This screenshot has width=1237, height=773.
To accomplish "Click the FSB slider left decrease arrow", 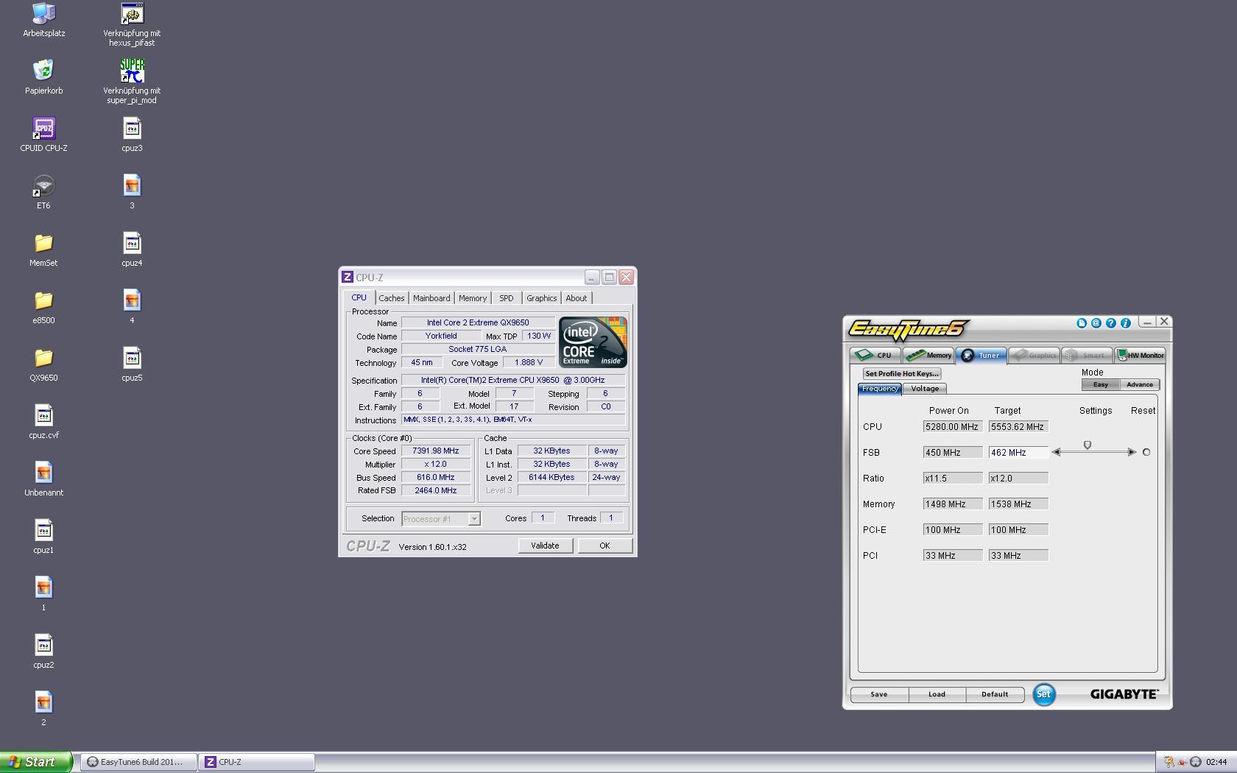I will point(1056,452).
